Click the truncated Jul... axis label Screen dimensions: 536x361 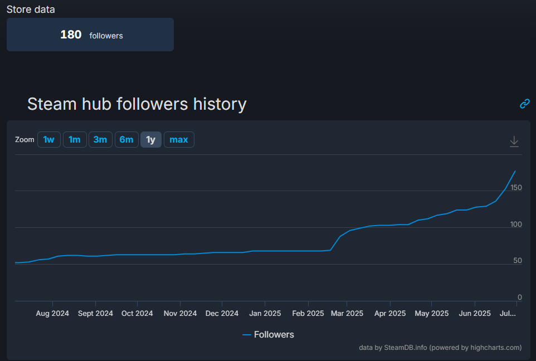(x=508, y=313)
